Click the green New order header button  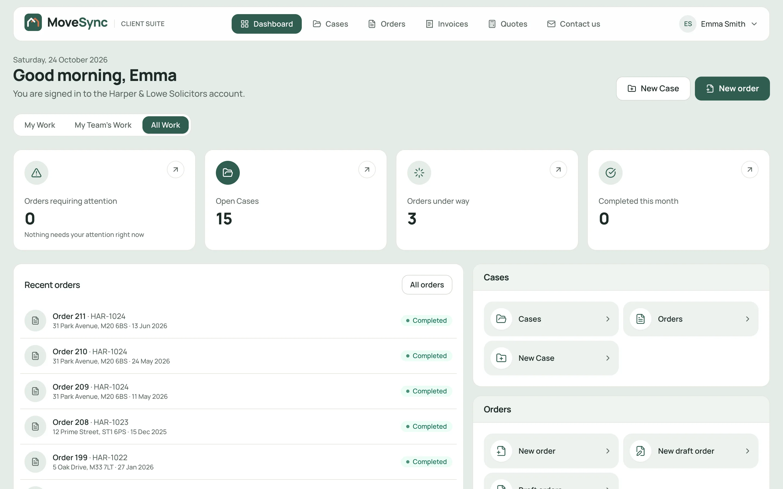point(732,89)
